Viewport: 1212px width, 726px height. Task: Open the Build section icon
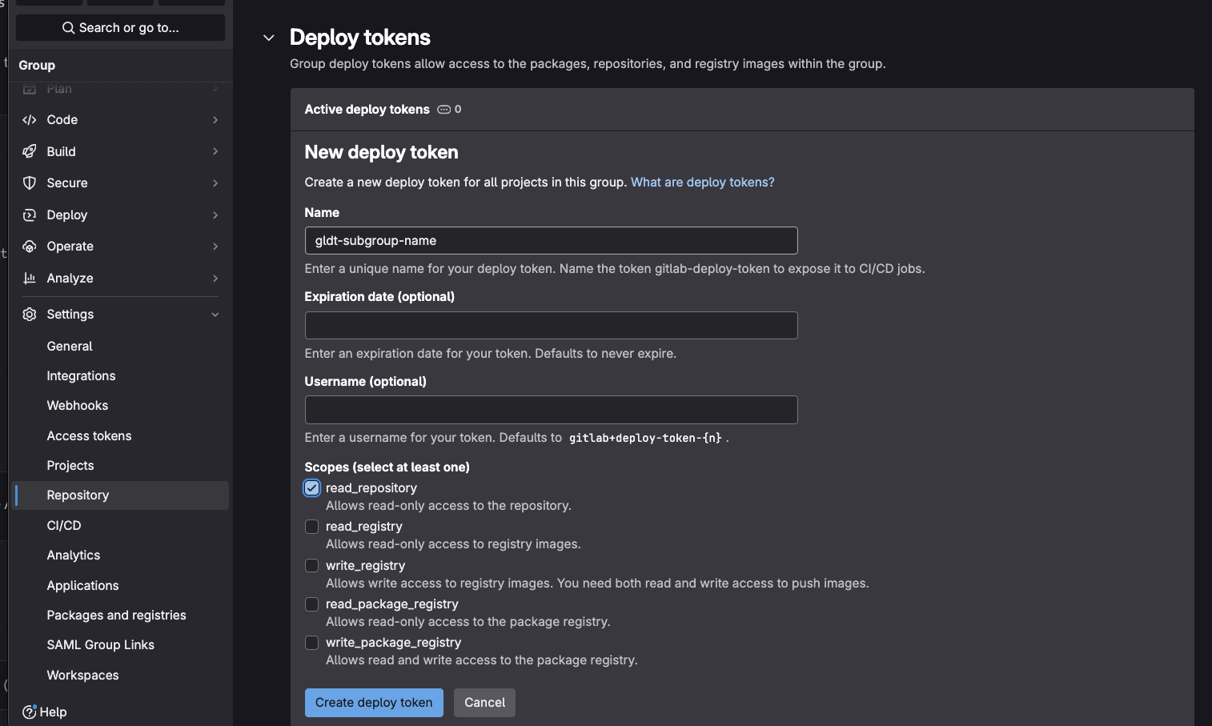pos(29,151)
